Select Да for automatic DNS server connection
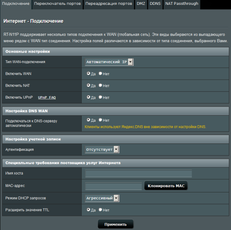The image size is (231, 230). (x=88, y=120)
